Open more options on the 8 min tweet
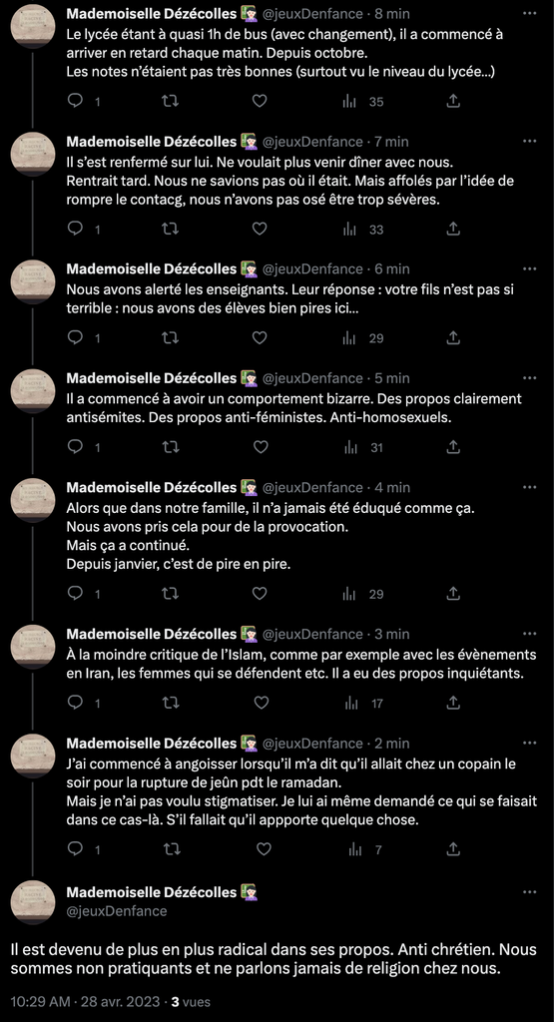This screenshot has height=1022, width=554. click(x=530, y=13)
